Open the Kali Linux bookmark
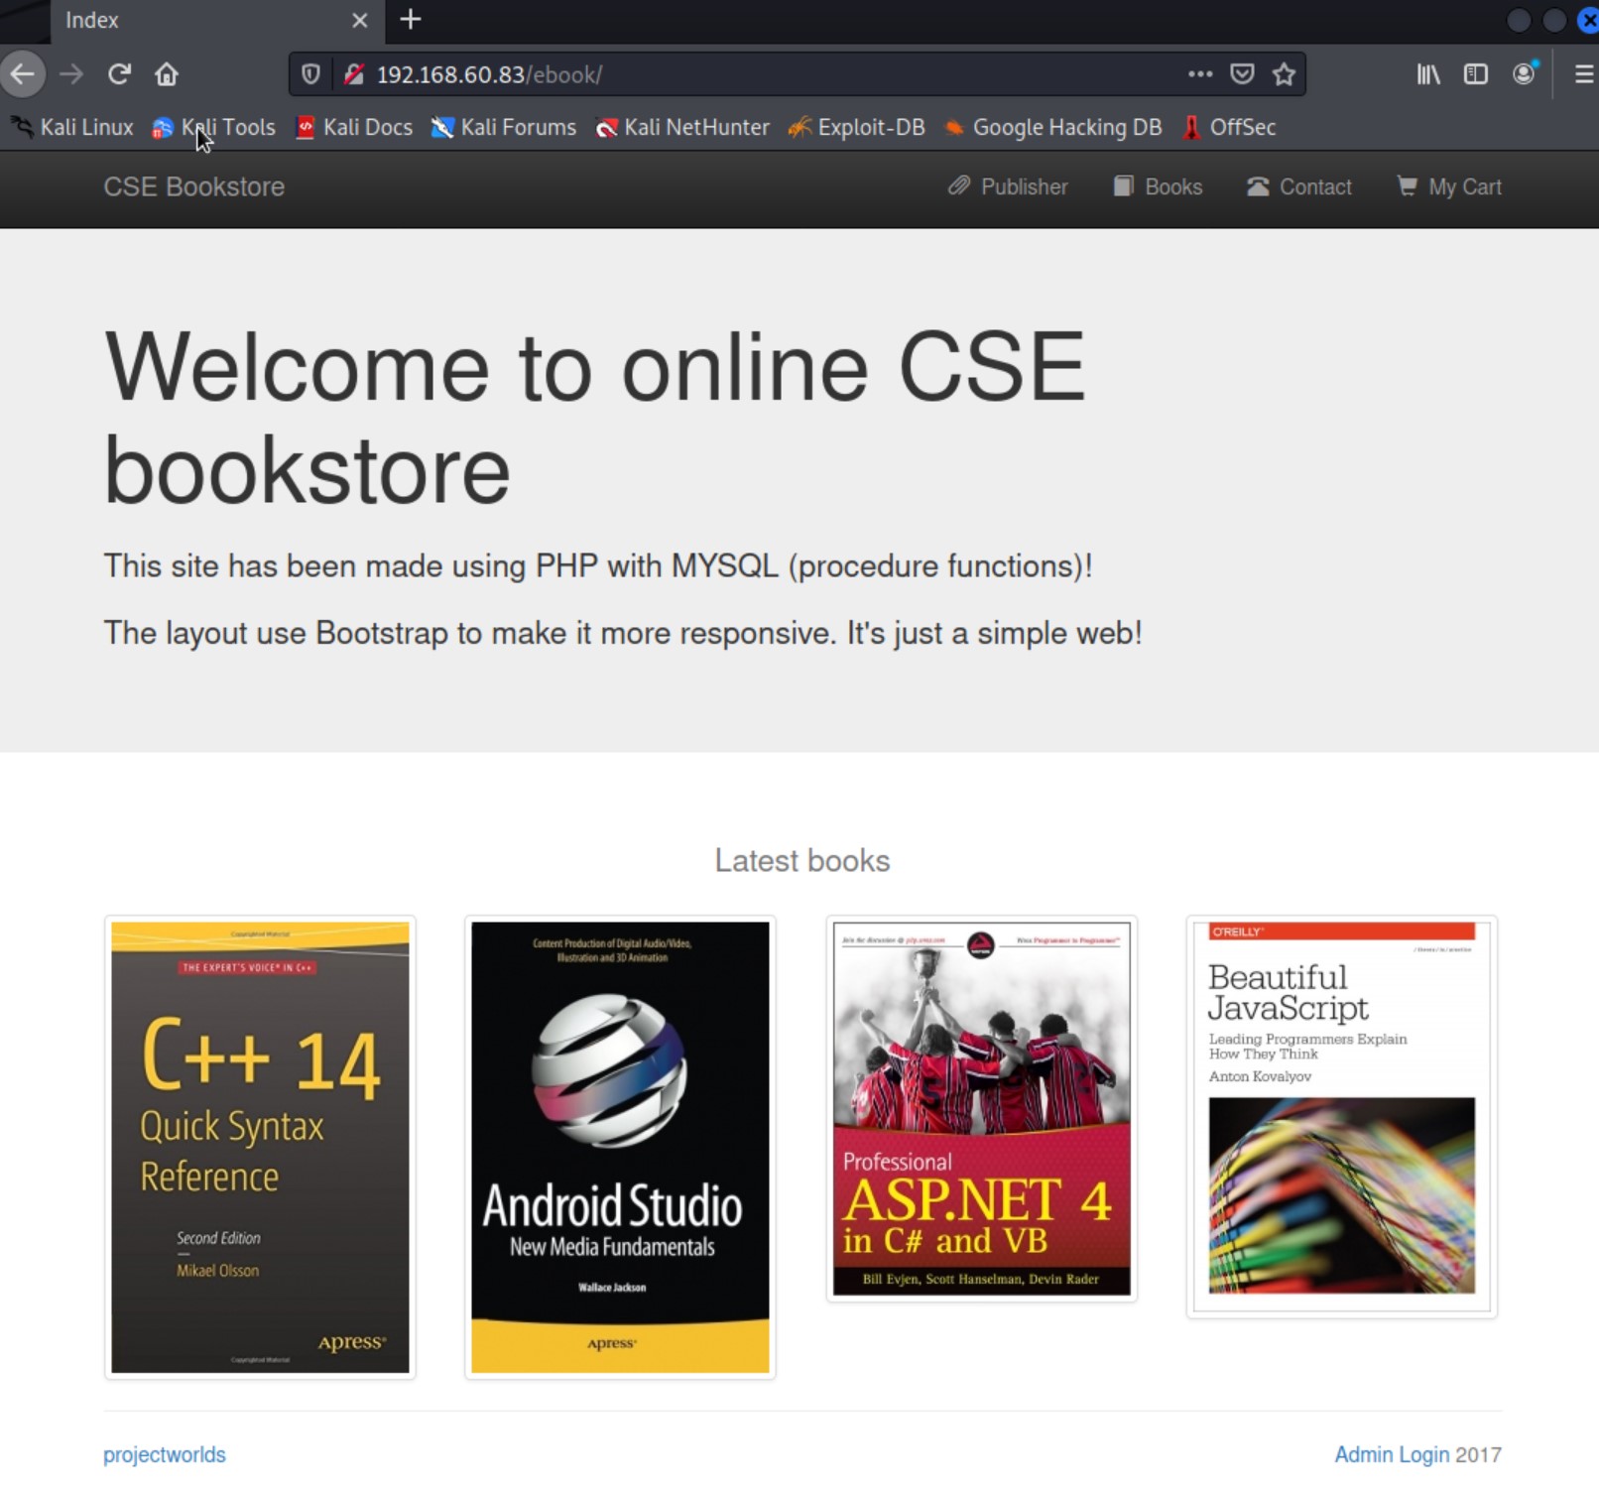 tap(71, 127)
